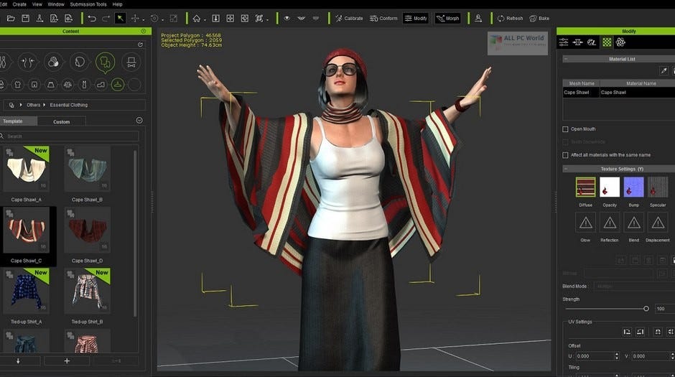
Task: Toggle the Morph button in toolbar
Action: 447,19
